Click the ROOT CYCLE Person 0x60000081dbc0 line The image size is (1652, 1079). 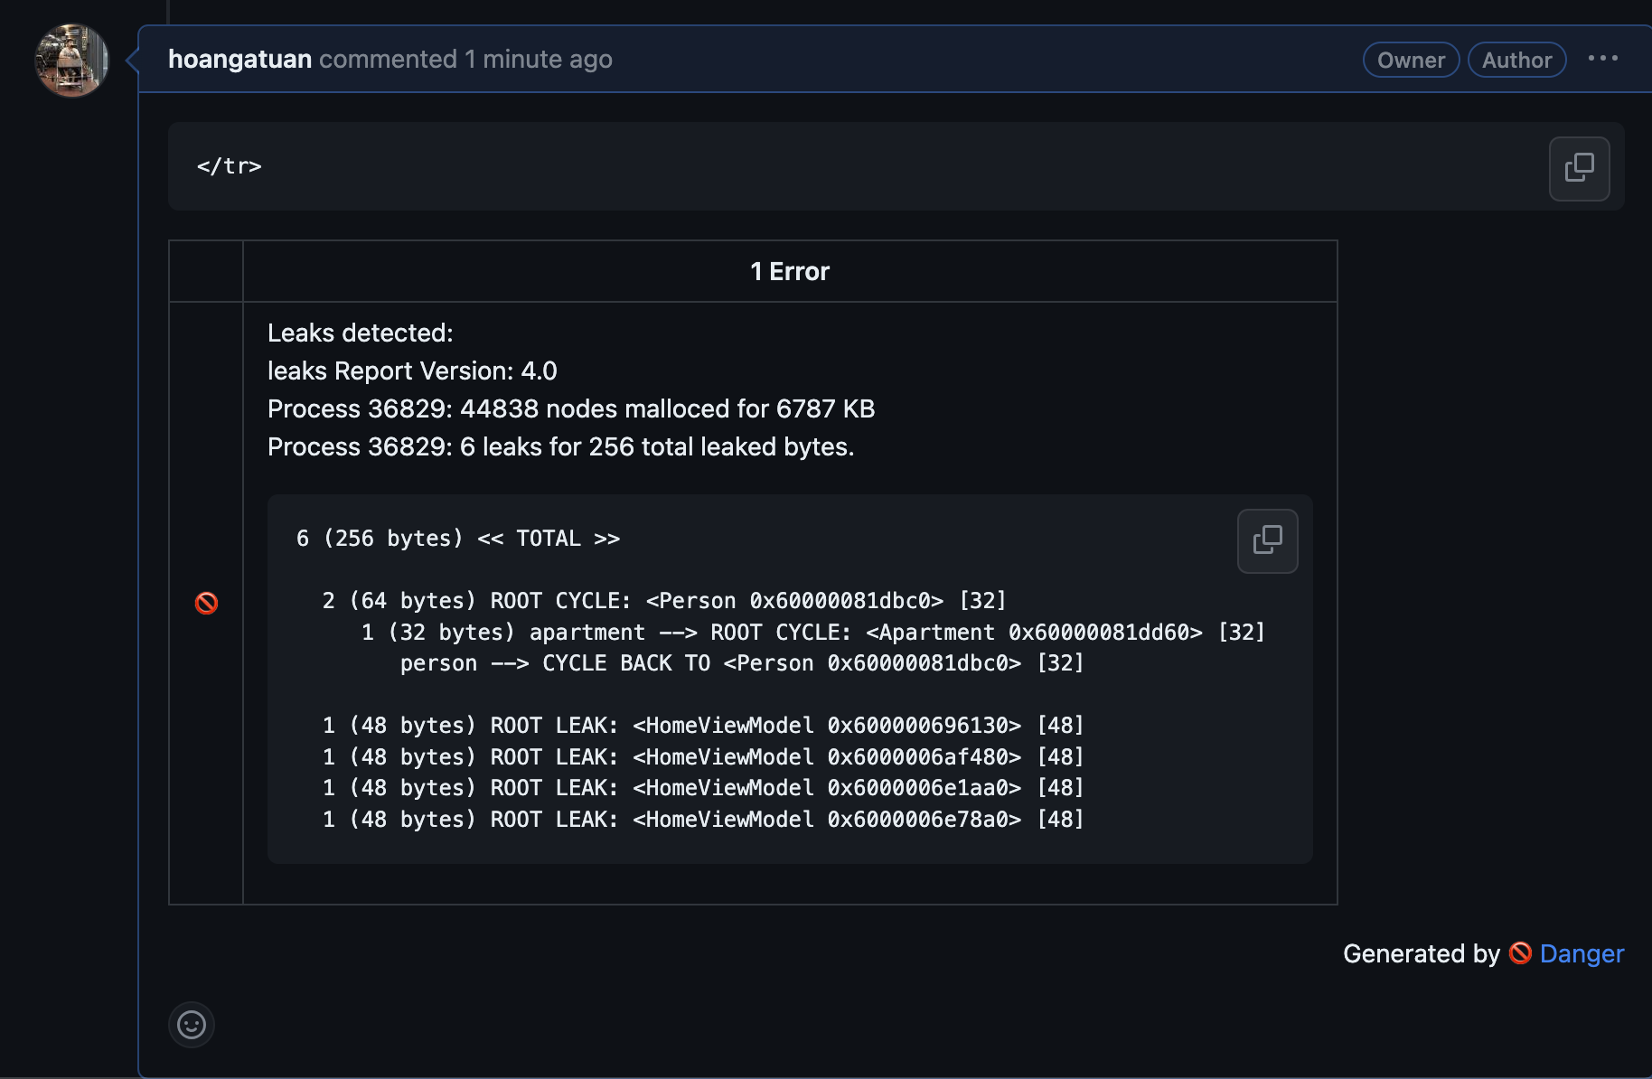(x=664, y=601)
